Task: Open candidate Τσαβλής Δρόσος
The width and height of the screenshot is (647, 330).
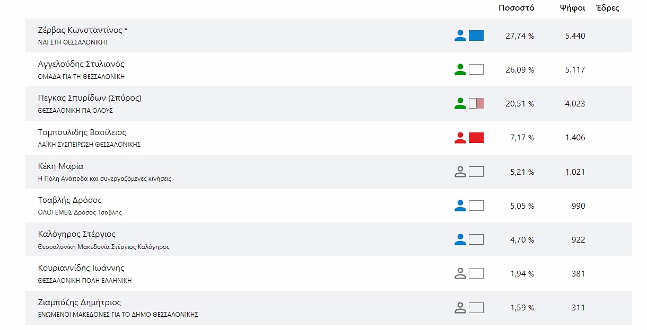Action: [69, 200]
